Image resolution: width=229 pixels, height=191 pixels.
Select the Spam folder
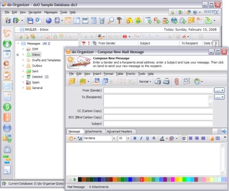click(36, 83)
